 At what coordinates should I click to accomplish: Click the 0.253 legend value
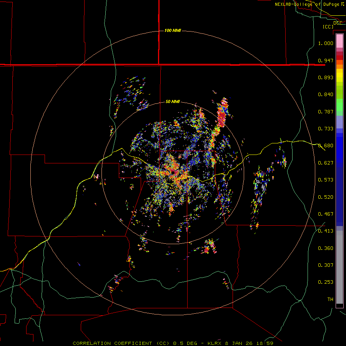pyautogui.click(x=326, y=282)
